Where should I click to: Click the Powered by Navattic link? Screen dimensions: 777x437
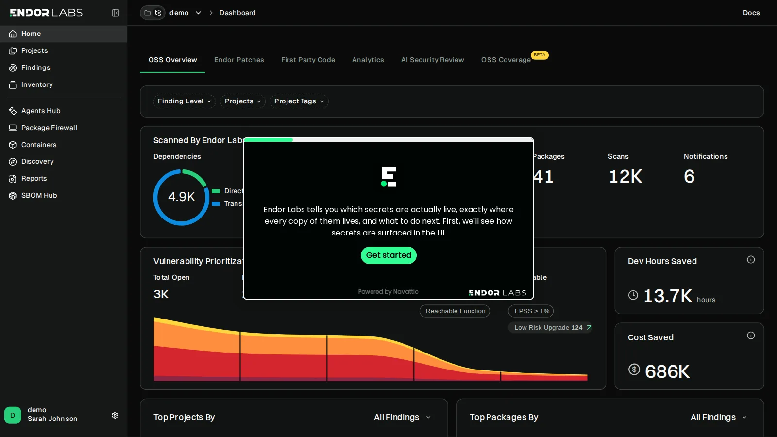click(388, 292)
